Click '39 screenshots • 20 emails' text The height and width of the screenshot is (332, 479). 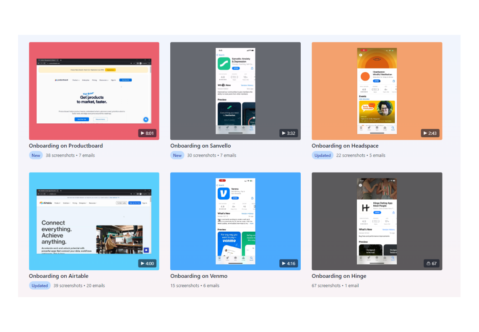79,285
